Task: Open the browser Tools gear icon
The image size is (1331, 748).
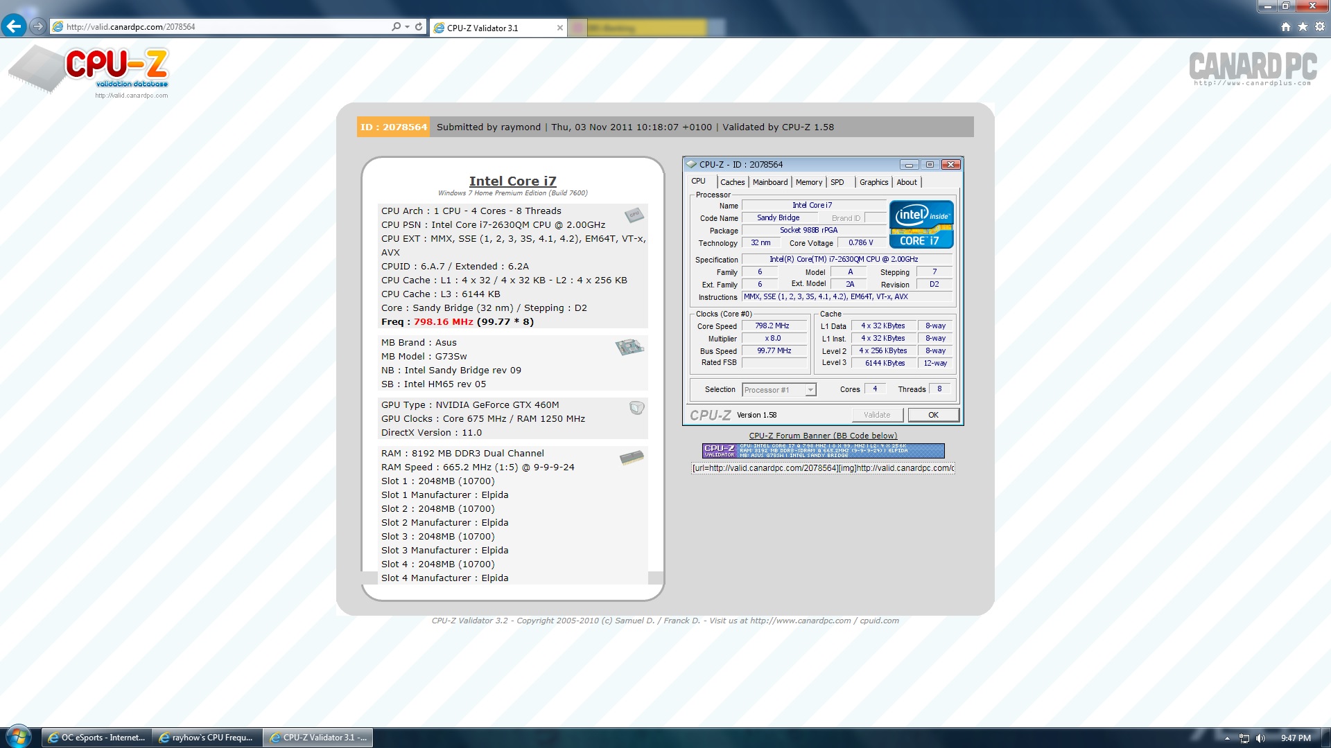Action: pos(1320,27)
